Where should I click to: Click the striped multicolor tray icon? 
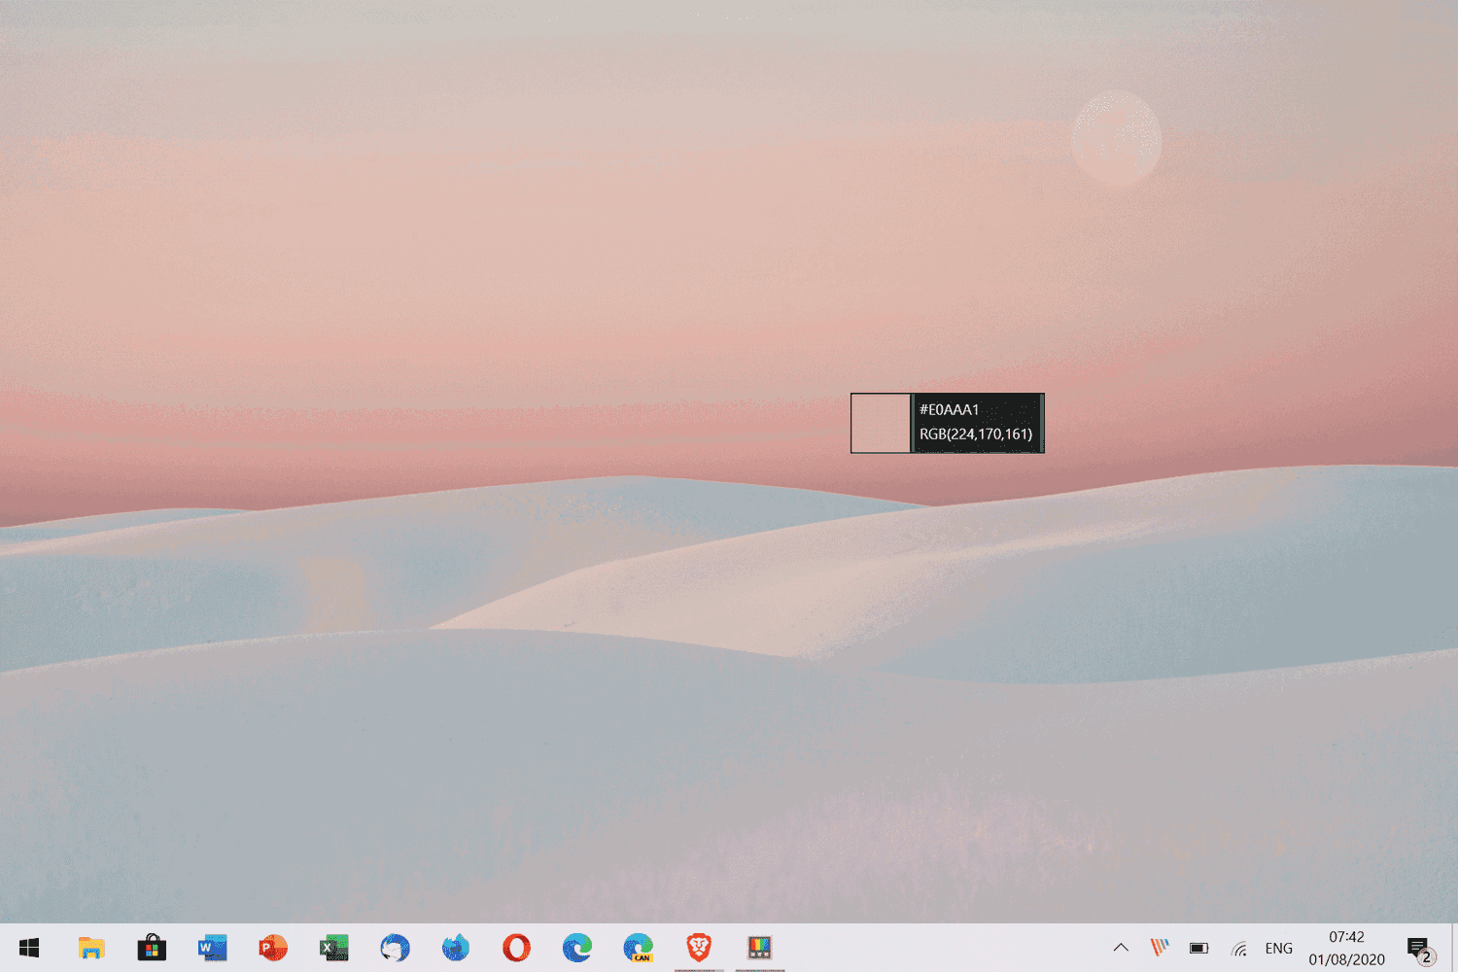[1160, 948]
